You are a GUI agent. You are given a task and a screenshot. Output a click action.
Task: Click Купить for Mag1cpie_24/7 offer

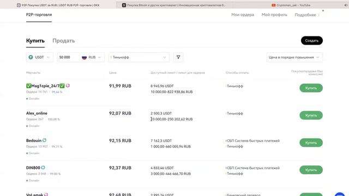311,88
